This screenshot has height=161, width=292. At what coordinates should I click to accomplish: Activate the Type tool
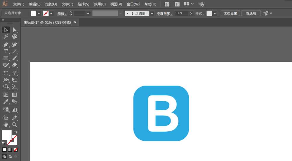6,52
